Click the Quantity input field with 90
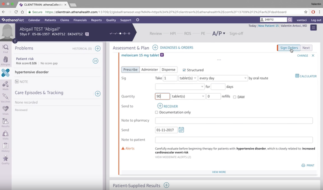Viewport: 323px width, 190px height. coord(162,96)
